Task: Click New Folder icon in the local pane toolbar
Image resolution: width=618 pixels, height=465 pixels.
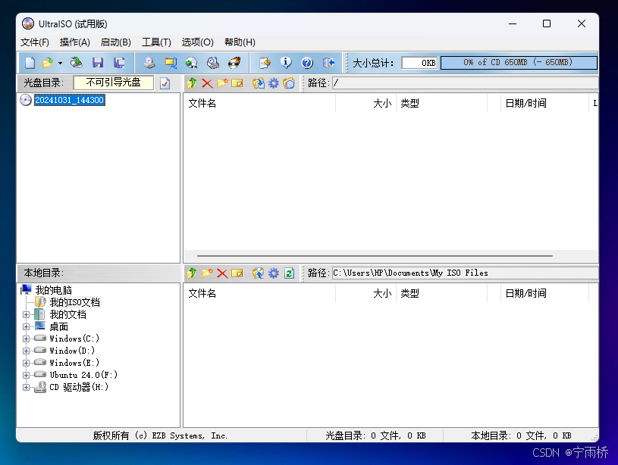Action: [x=207, y=273]
